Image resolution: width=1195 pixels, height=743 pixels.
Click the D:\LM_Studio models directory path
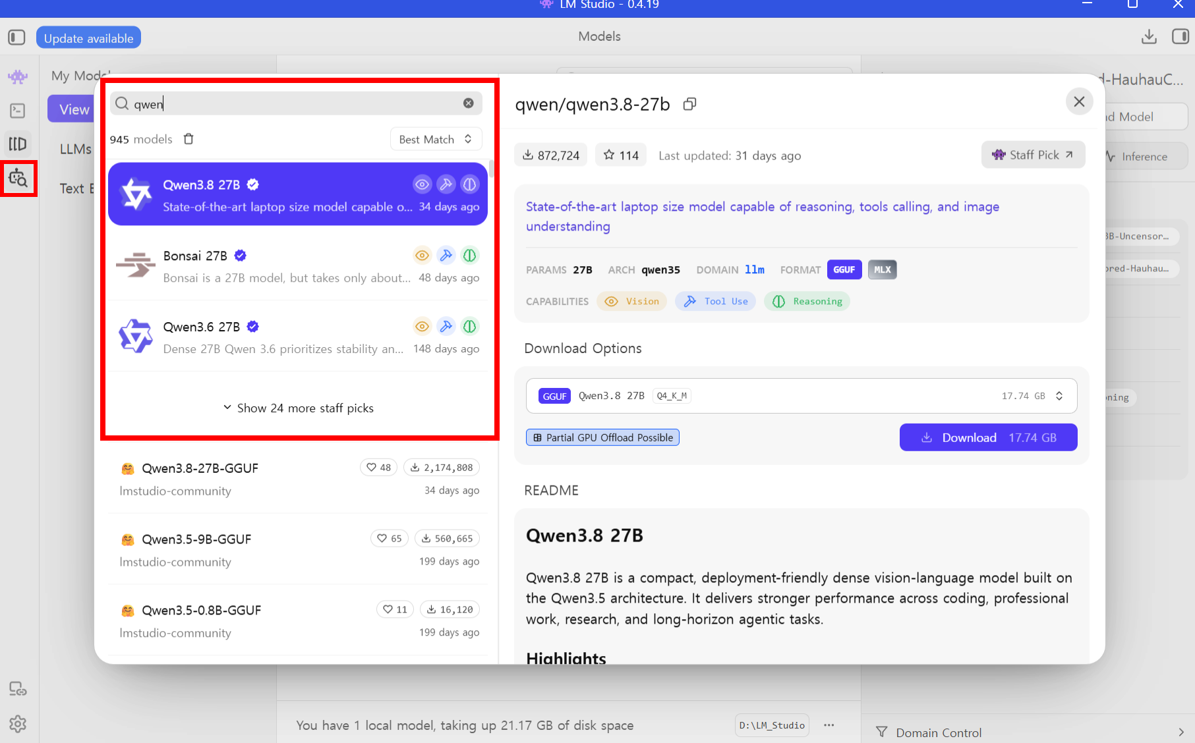coord(772,725)
